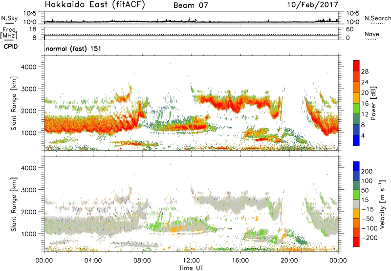Screen dimensions: 391x271
Task: Click the 'Slant Range [km]' label of power panel
Action: tap(14, 103)
